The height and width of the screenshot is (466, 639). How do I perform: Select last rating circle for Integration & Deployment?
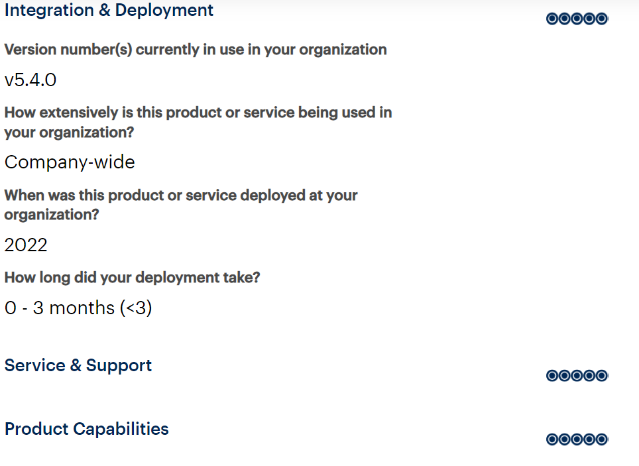click(602, 19)
